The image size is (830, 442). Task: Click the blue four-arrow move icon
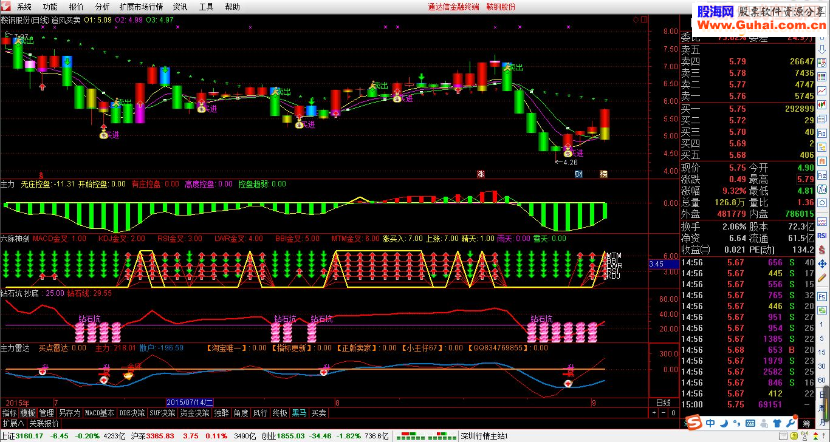(822, 263)
